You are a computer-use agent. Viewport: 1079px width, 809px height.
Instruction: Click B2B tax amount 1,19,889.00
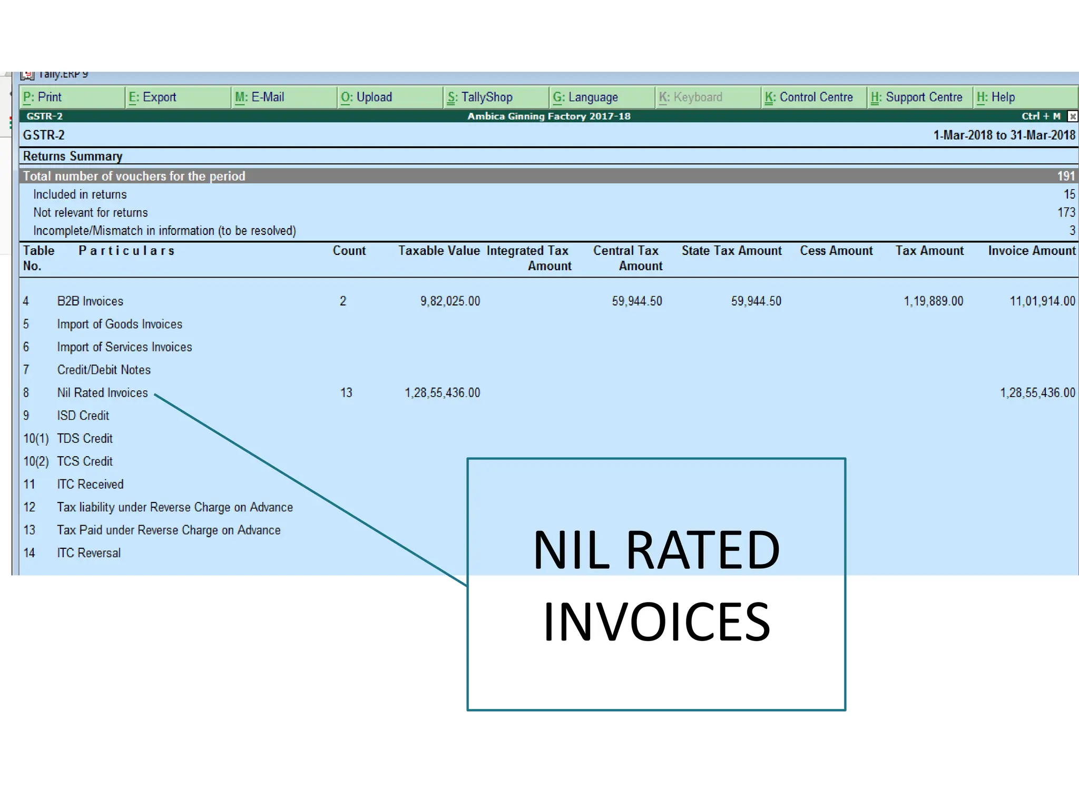coord(933,301)
